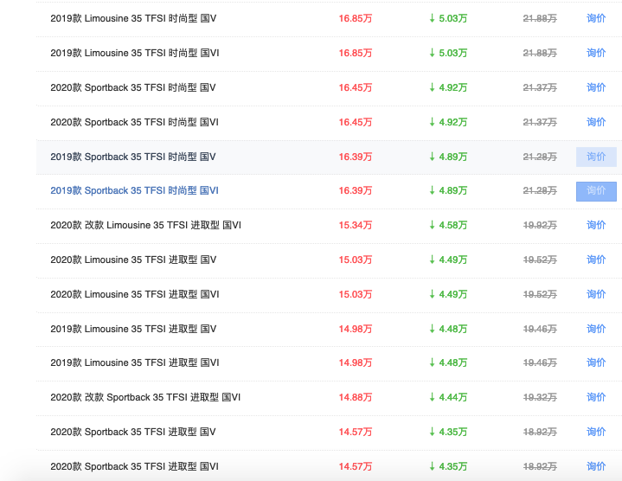Screen dimensions: 622x481
Task: Click 询价 button for 2019款 Sportback 时尚型 国V
Action: (x=596, y=157)
